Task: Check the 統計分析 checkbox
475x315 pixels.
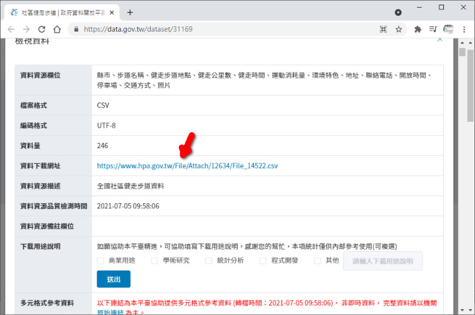Action: click(209, 261)
